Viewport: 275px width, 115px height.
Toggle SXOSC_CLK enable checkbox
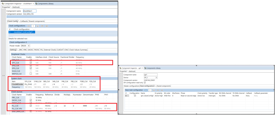(31, 100)
